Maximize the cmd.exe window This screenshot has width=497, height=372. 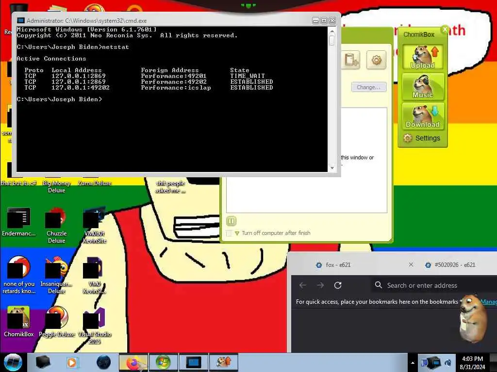[x=324, y=20]
